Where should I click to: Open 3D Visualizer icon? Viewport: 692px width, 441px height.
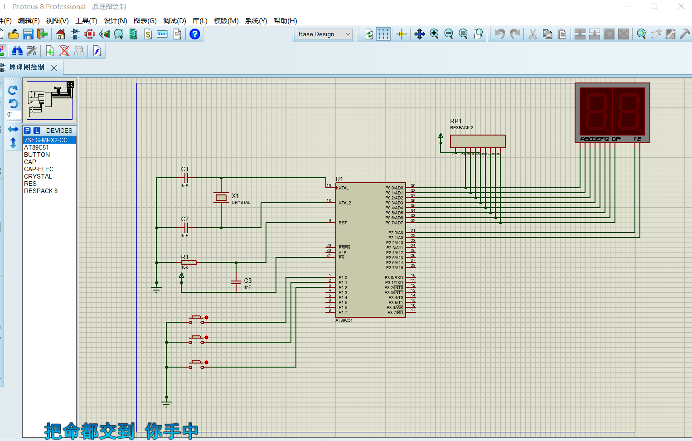104,34
